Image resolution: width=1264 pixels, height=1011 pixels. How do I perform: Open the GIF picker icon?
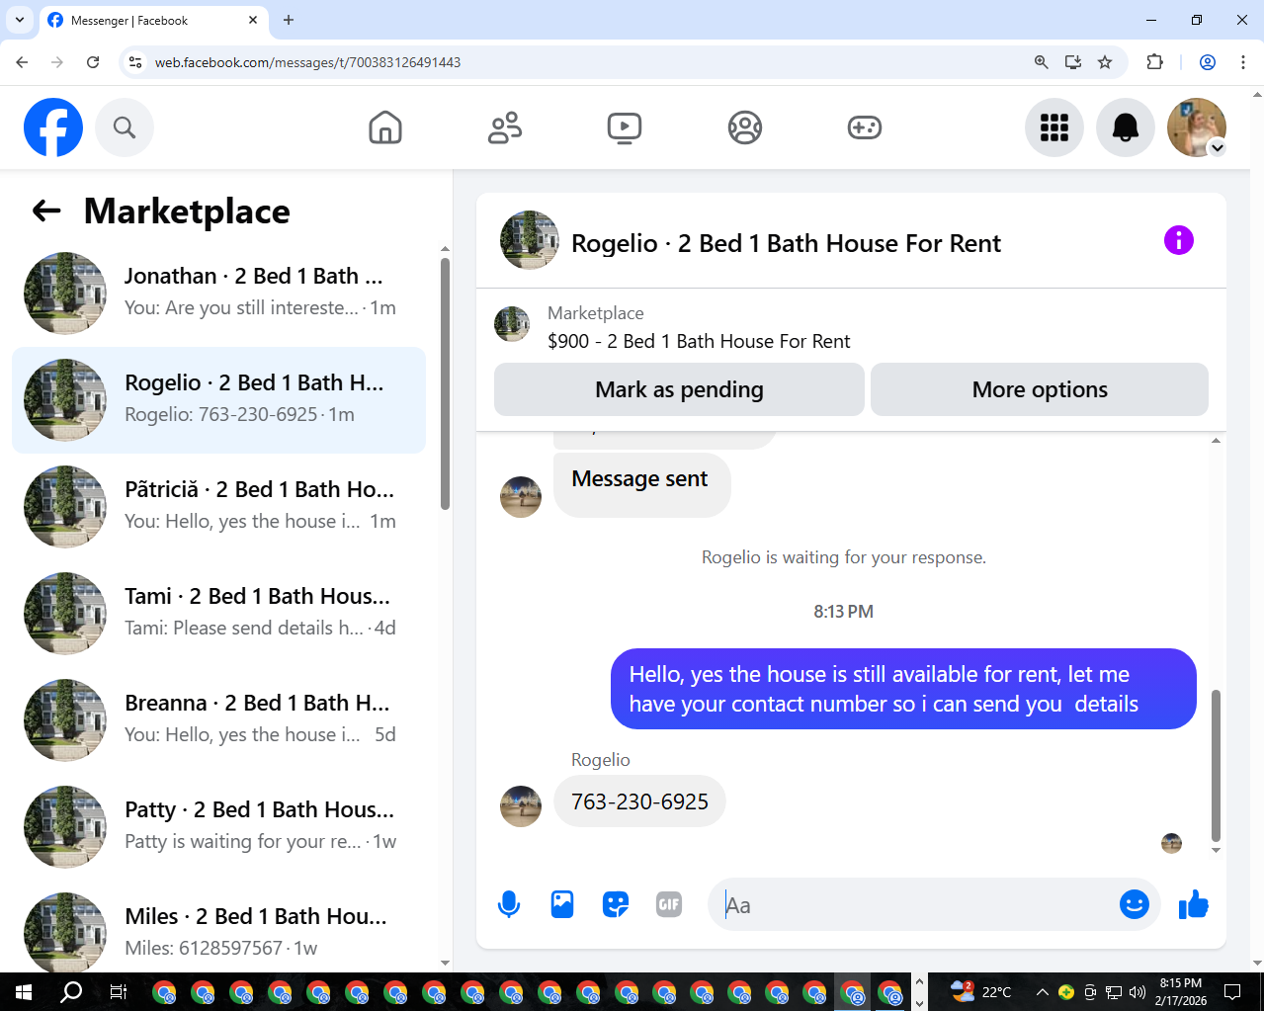669,904
